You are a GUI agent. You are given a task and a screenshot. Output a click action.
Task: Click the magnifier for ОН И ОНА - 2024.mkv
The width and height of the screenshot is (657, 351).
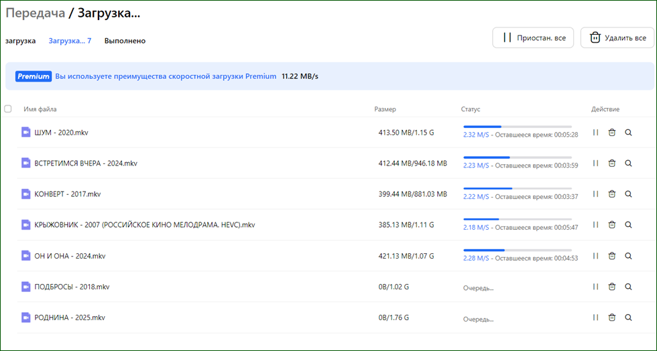pos(628,255)
